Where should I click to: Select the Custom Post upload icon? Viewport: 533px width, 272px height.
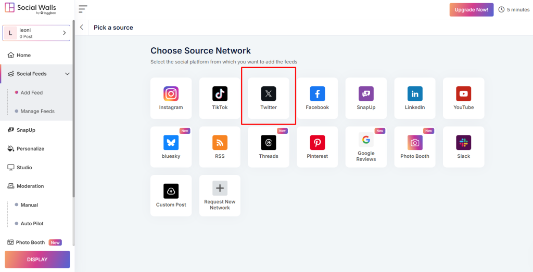[171, 191]
